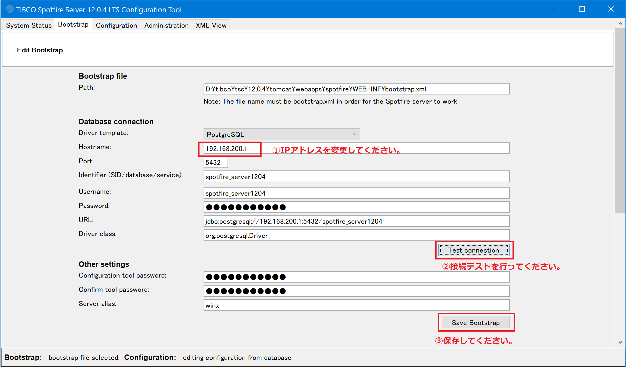
Task: Click the 'Driver class:' label
Action: 98,234
